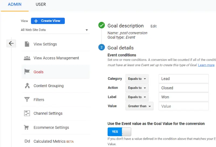Select Goals menu item
The width and height of the screenshot is (216, 147).
(x=56, y=72)
